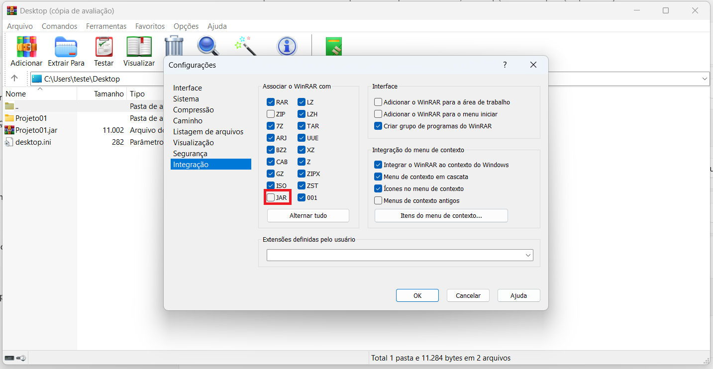Select the Integração settings category

211,165
